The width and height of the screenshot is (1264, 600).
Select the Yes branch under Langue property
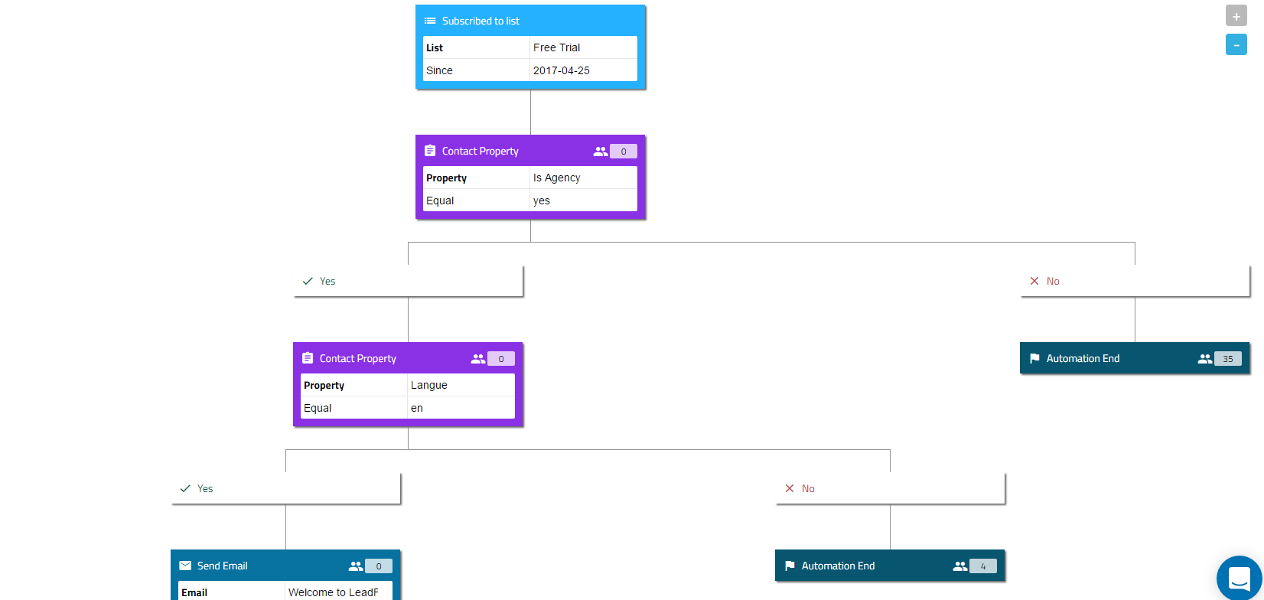point(285,488)
